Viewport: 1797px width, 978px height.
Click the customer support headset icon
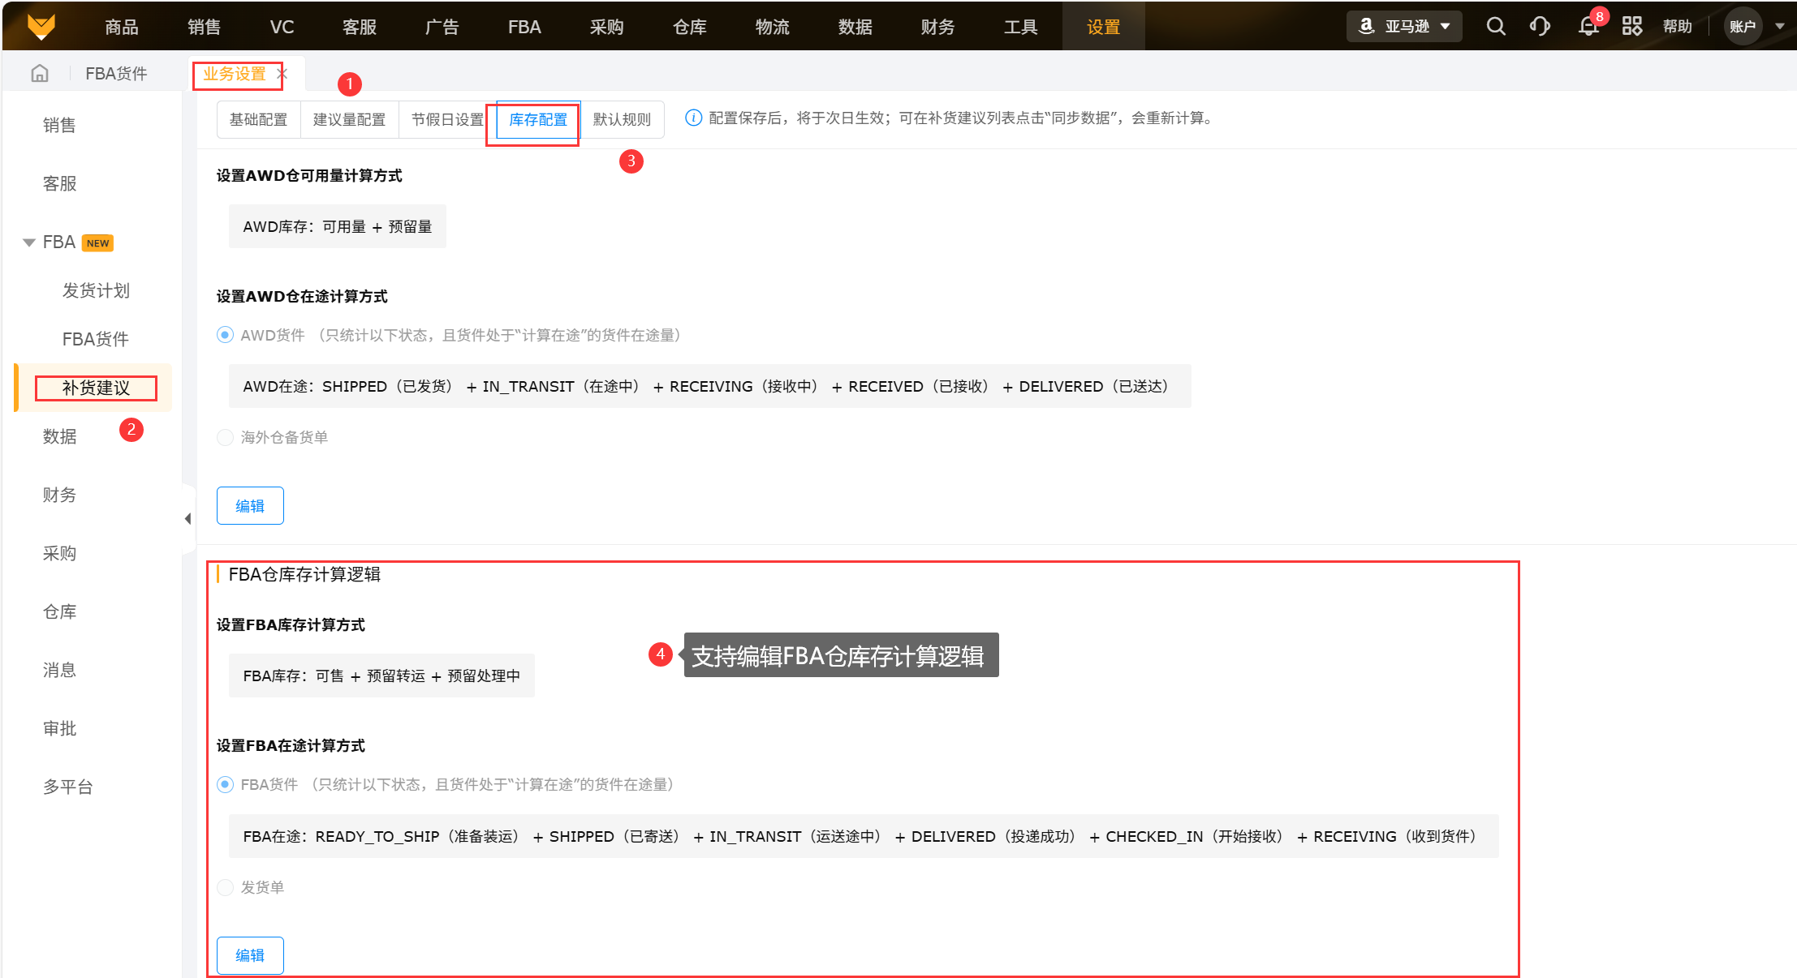coord(1540,26)
